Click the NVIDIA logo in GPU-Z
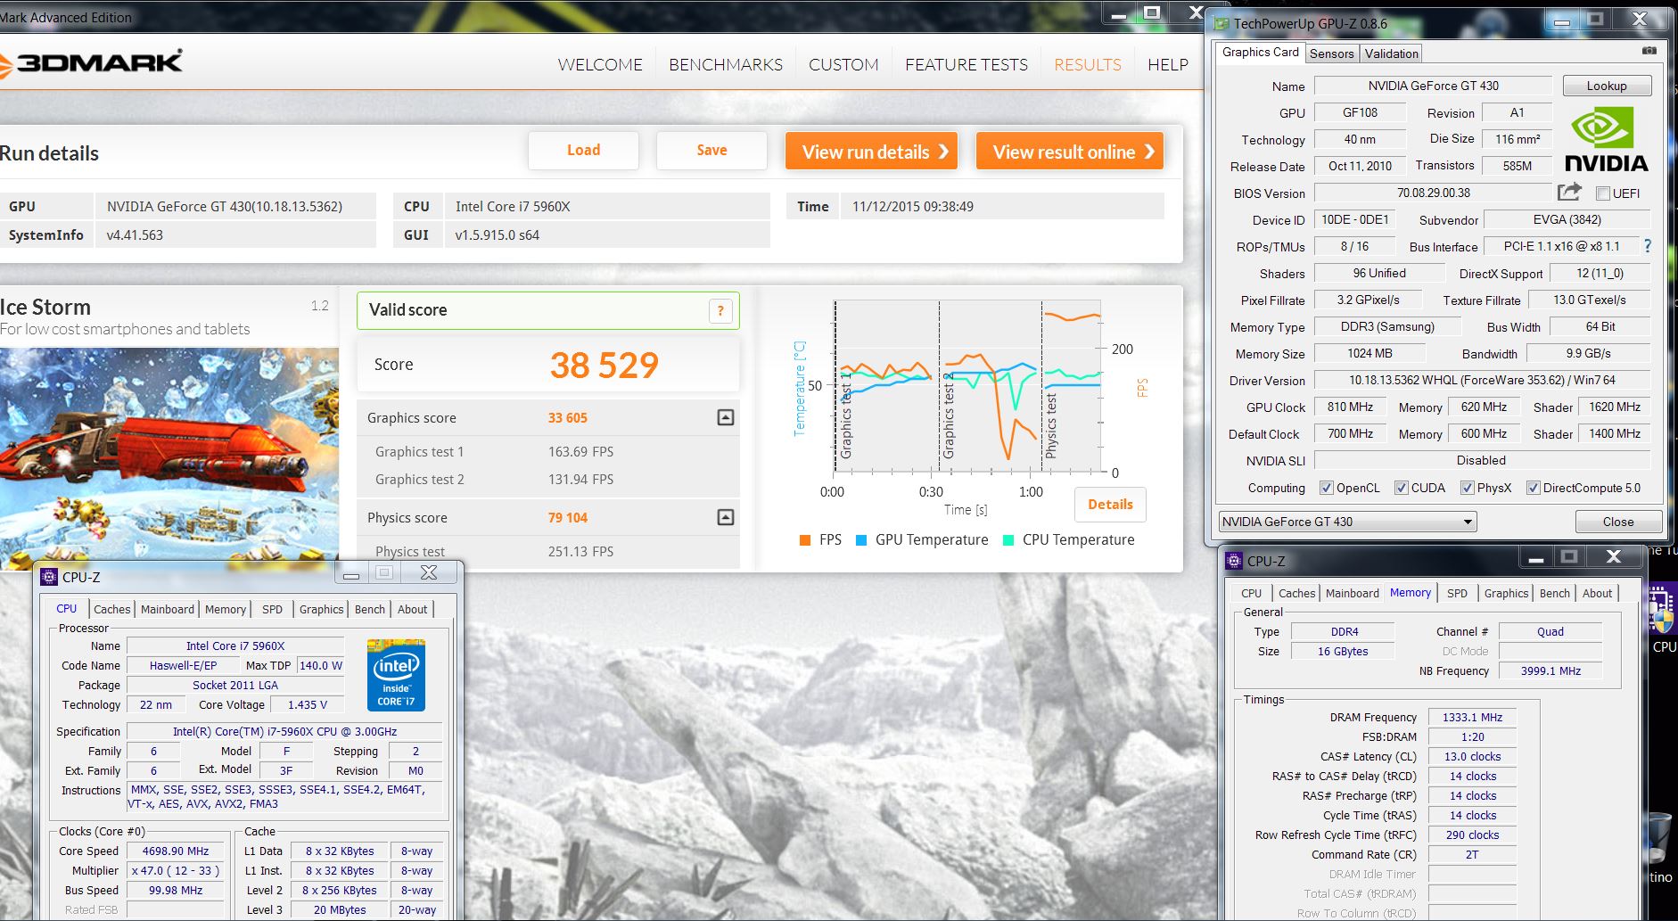 [x=1607, y=140]
